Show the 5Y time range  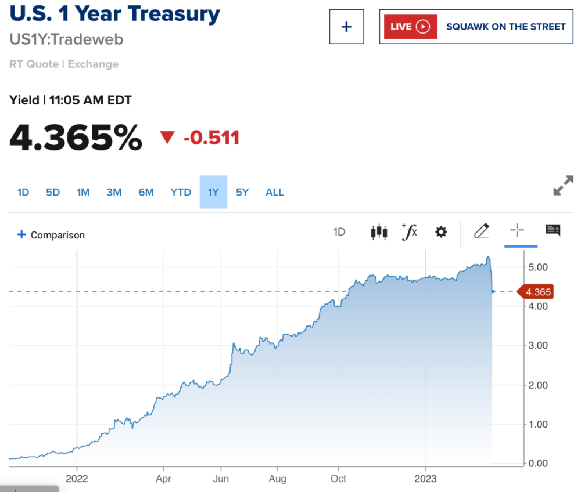242,192
